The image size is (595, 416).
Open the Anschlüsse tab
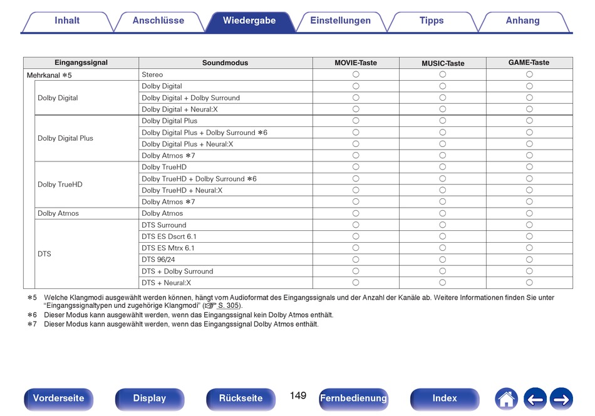pos(158,21)
